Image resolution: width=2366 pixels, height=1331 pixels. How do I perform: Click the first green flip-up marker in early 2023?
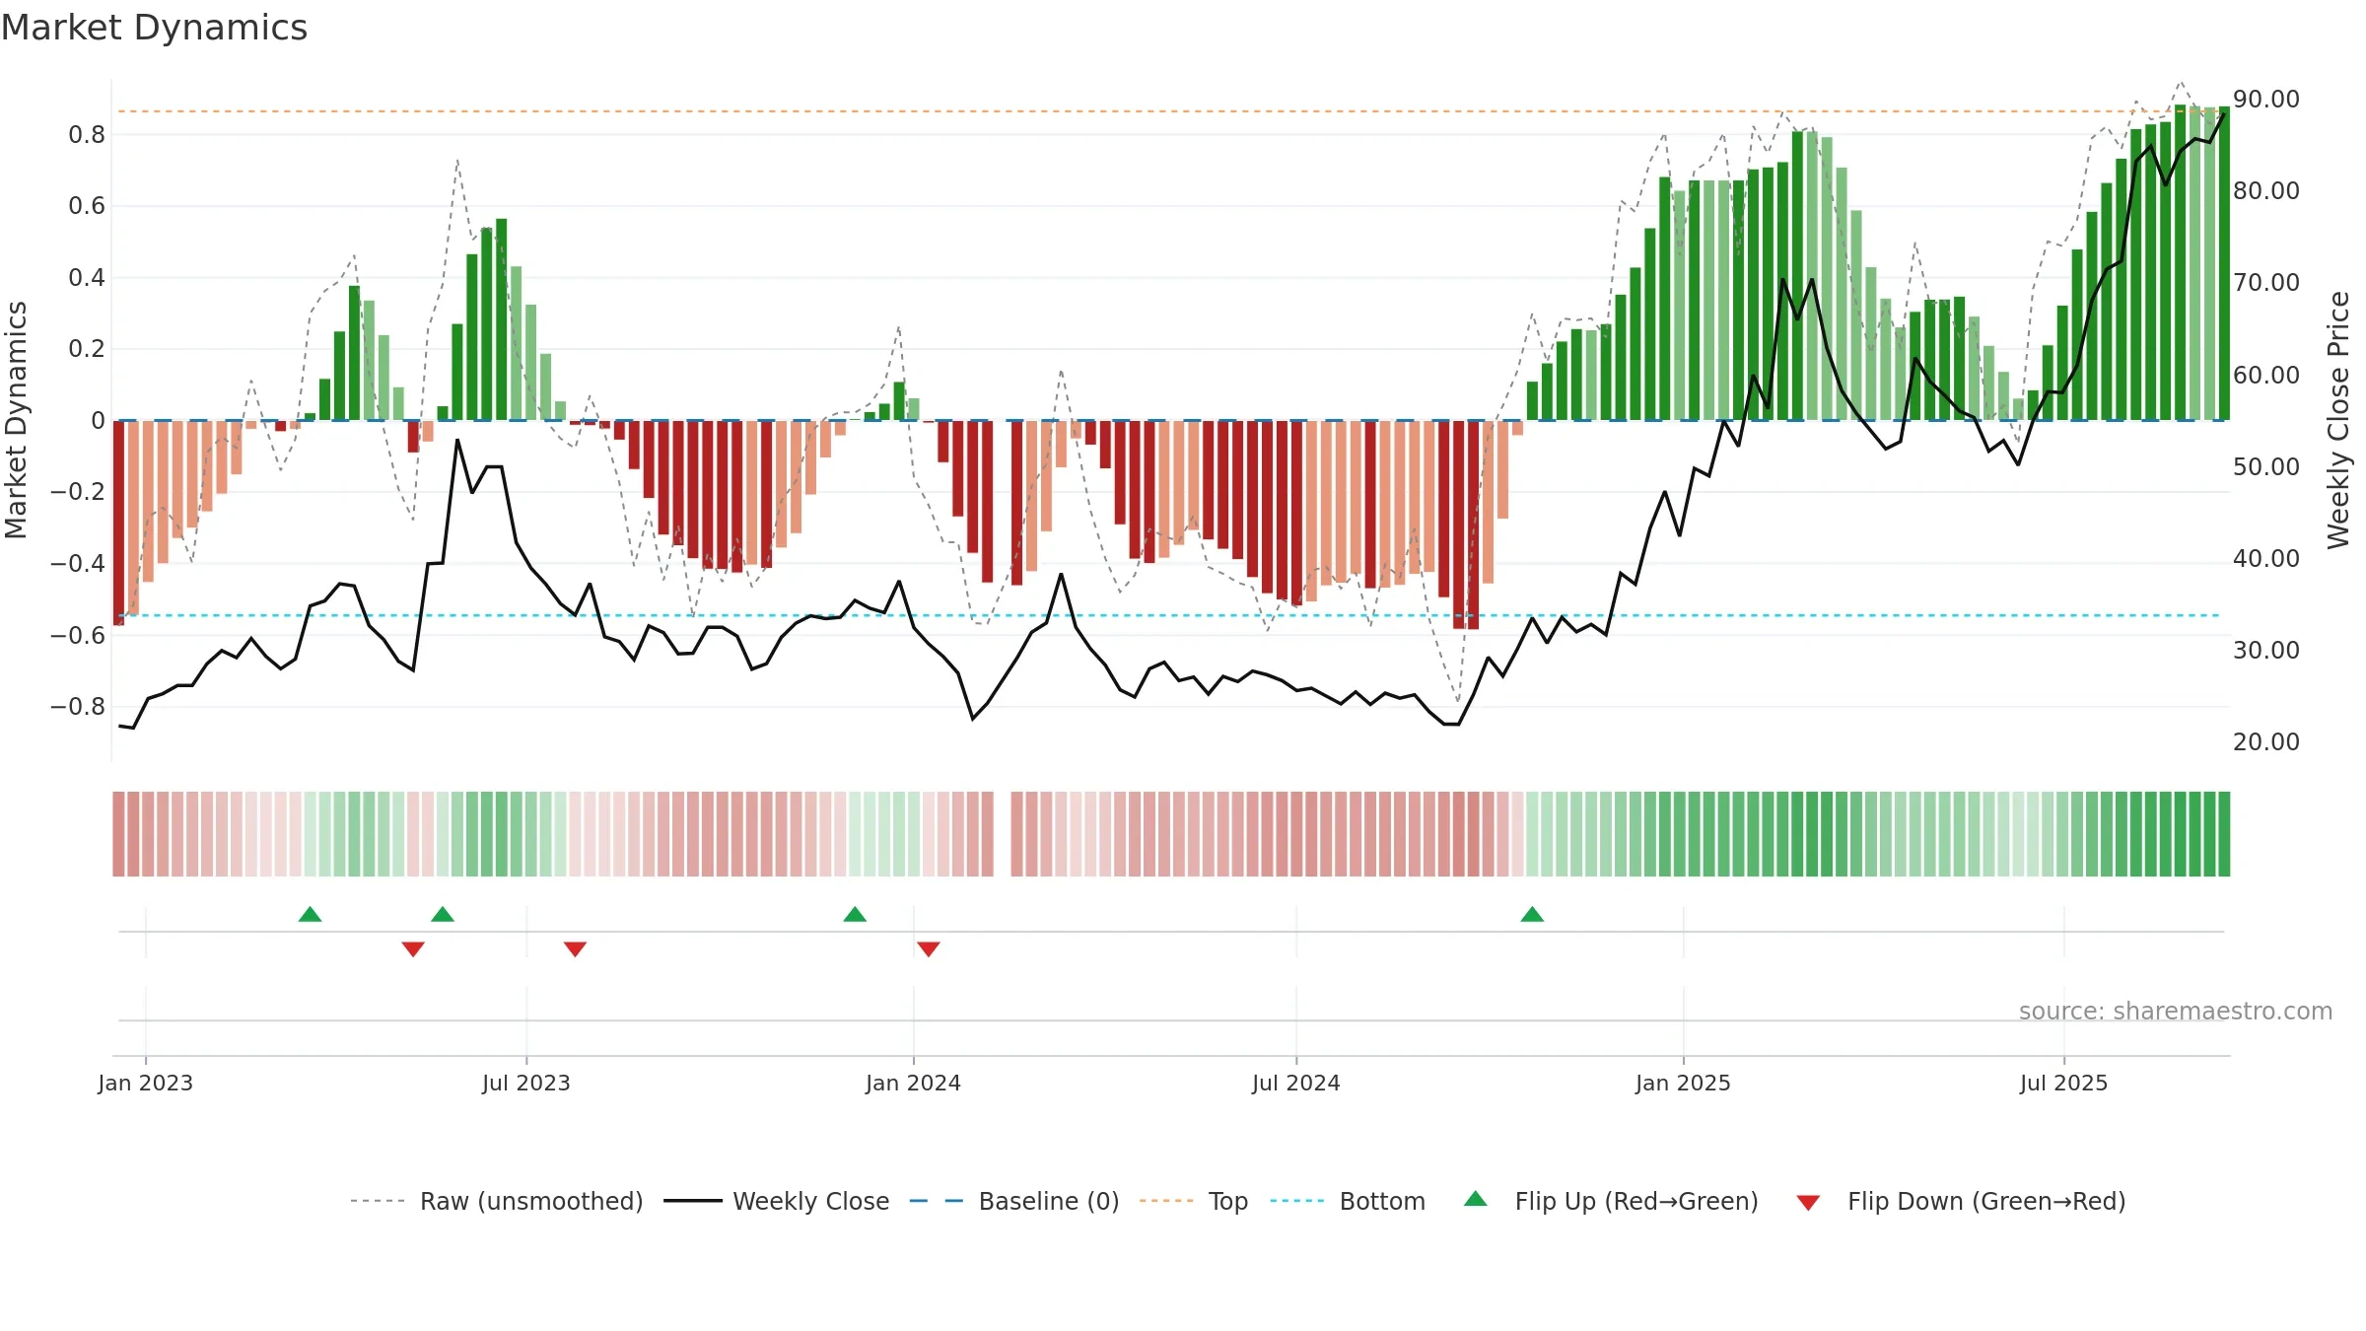[x=310, y=914]
